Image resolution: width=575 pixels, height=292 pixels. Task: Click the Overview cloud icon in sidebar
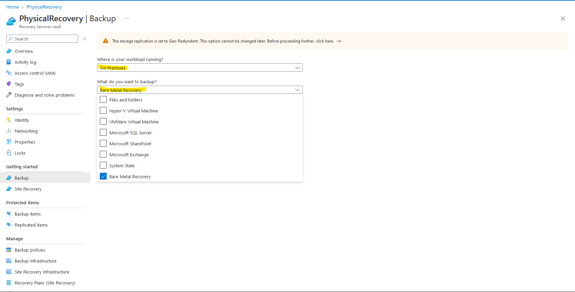click(x=9, y=51)
